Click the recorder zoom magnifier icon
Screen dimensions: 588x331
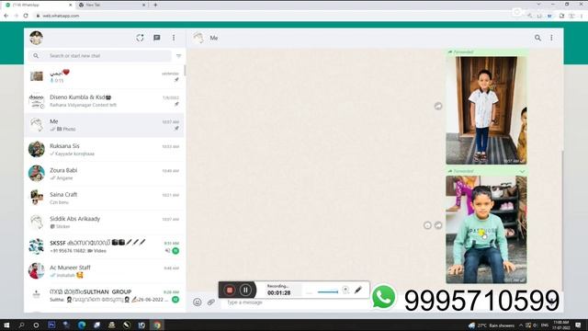[x=345, y=291]
